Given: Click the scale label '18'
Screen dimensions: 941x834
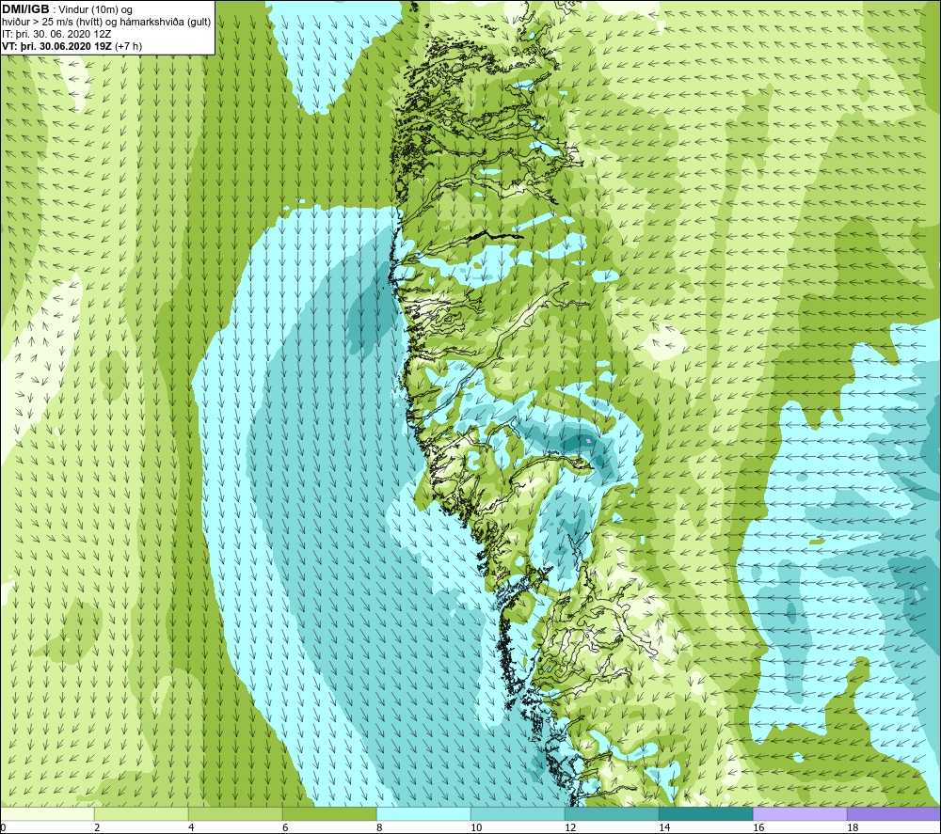Looking at the screenshot, I should coord(853,828).
